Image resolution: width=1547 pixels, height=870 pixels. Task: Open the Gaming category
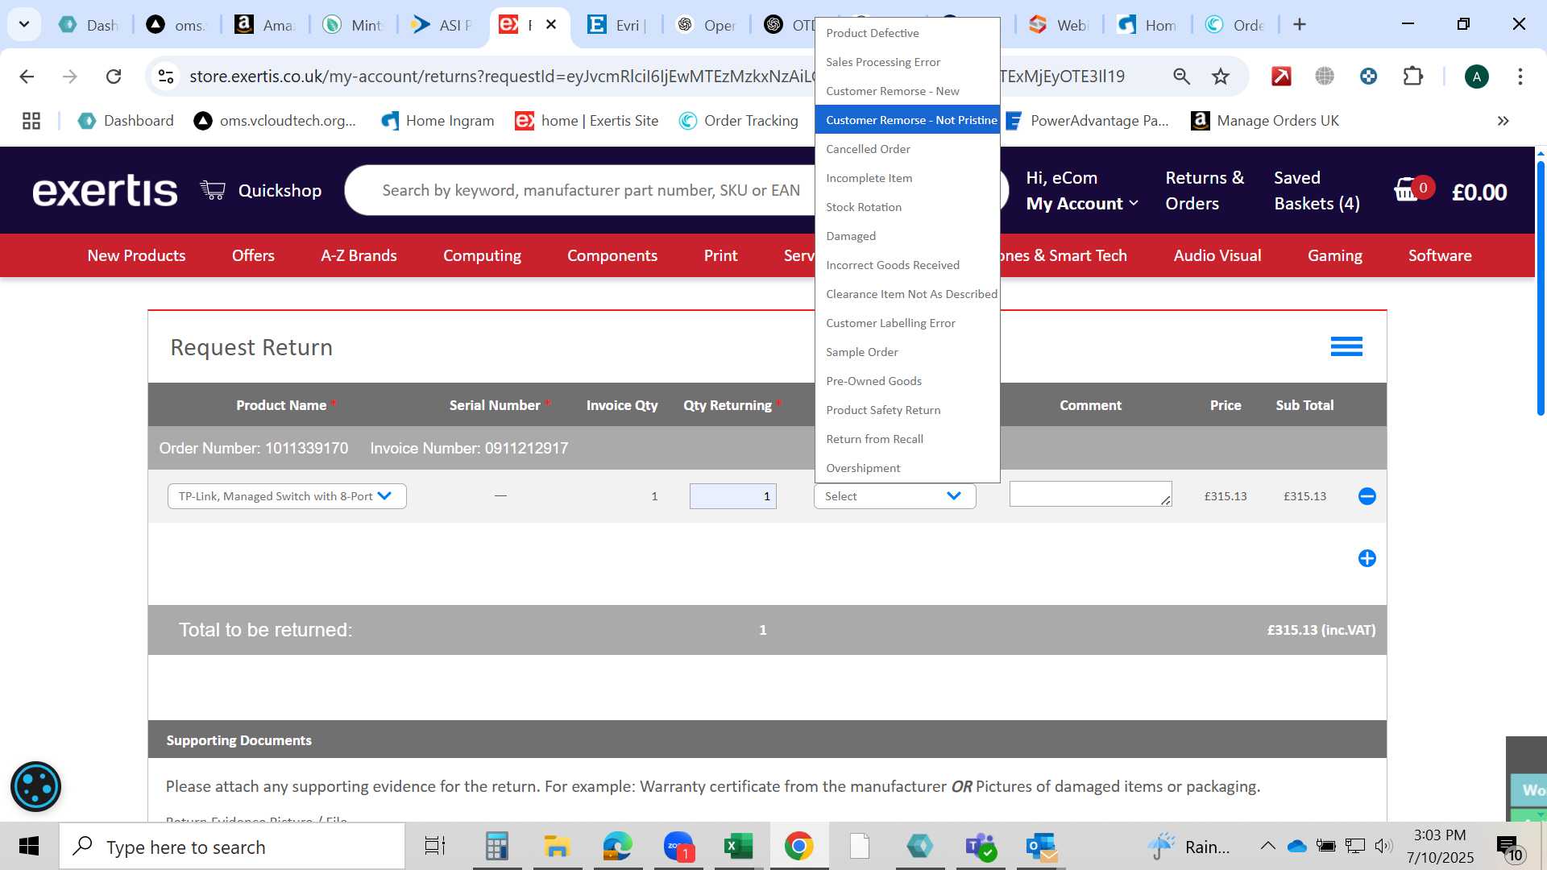coord(1334,255)
